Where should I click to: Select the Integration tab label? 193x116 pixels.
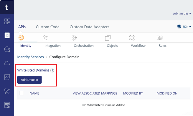coord(52,46)
